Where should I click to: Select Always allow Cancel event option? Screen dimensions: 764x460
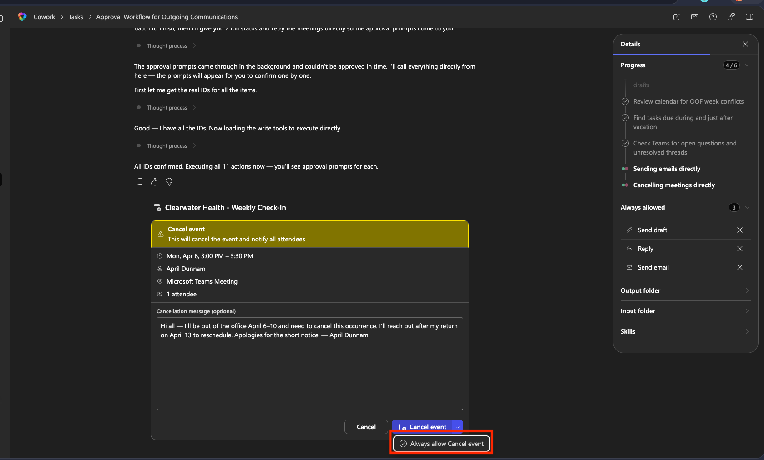[x=441, y=444]
